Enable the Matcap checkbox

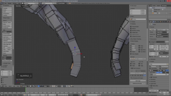click(x=131, y=29)
